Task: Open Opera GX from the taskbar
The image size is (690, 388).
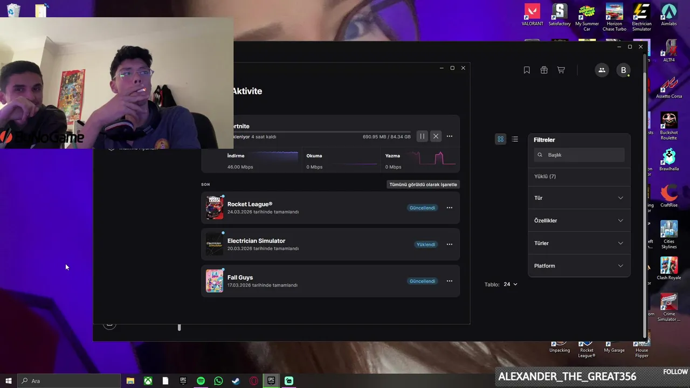Action: pos(253,381)
